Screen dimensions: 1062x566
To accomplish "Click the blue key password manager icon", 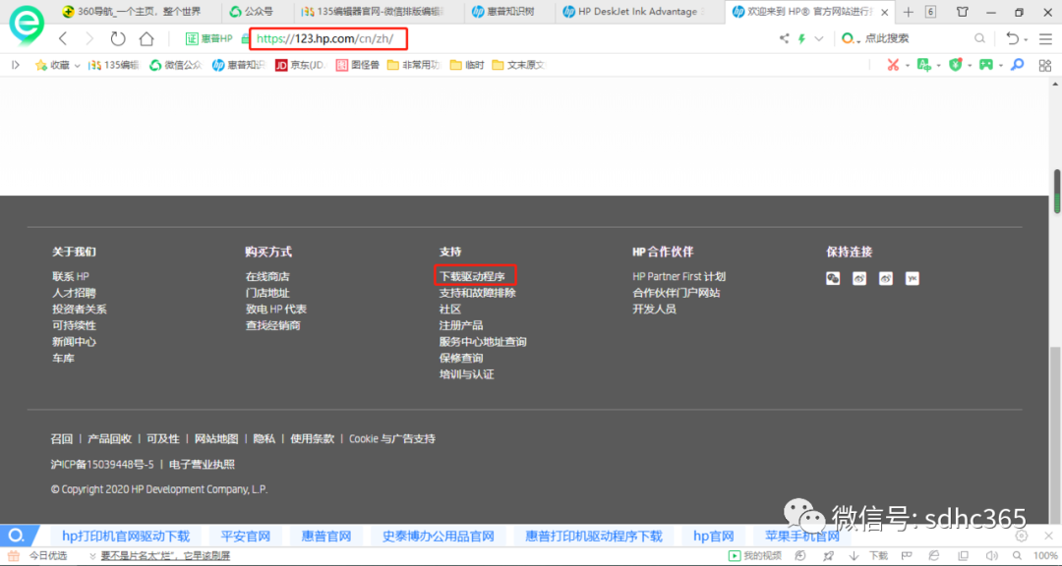I will 1018,65.
